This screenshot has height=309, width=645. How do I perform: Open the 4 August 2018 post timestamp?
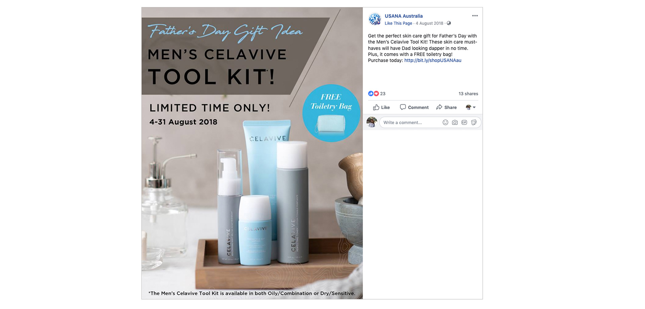(429, 23)
